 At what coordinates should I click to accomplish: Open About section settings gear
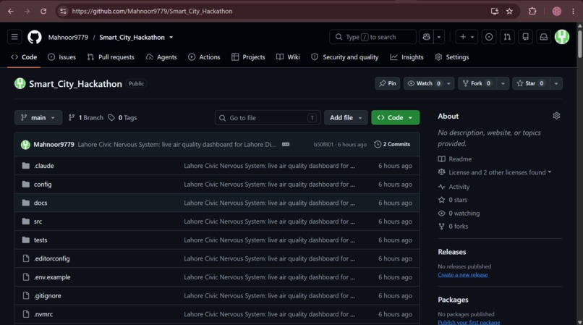click(556, 116)
